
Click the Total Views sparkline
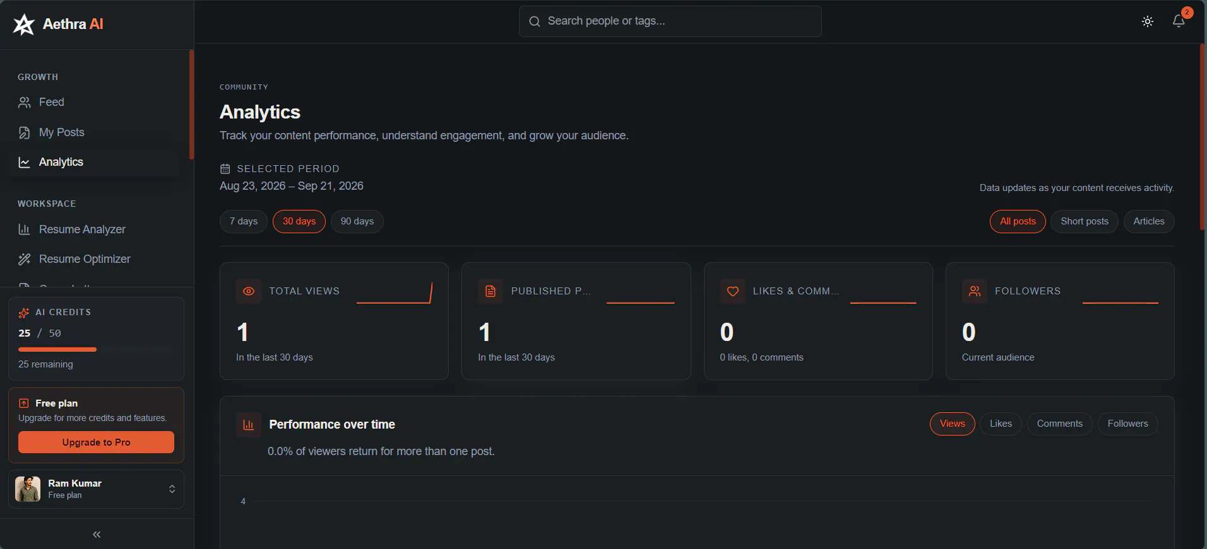point(395,293)
